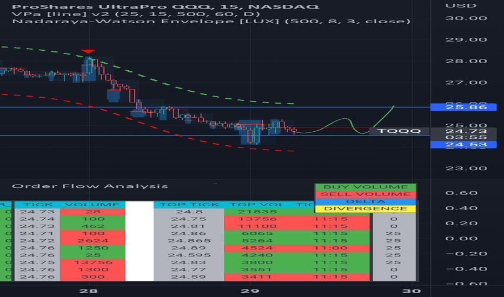
Task: Click the top vol cell 4524
Action: coord(257,248)
